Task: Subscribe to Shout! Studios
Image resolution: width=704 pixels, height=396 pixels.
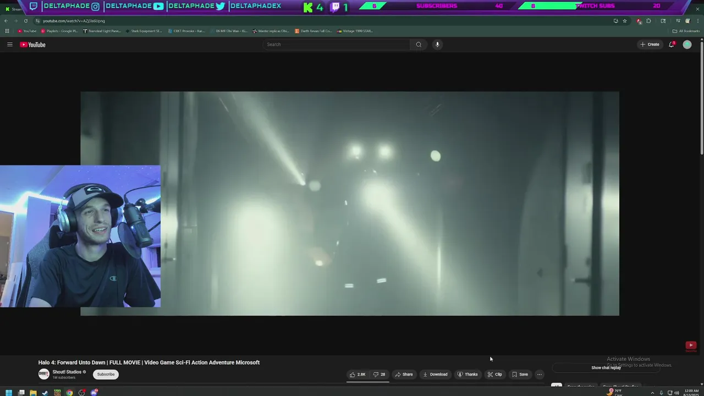Action: (x=106, y=375)
